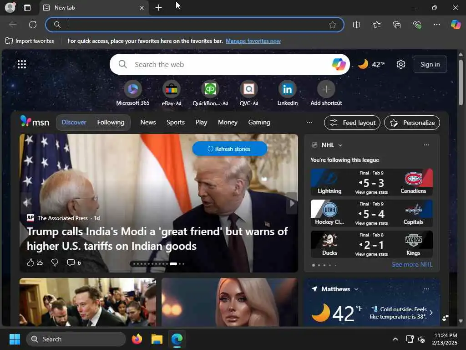
Task: Open weather card more options ellipsis
Action: (x=426, y=289)
